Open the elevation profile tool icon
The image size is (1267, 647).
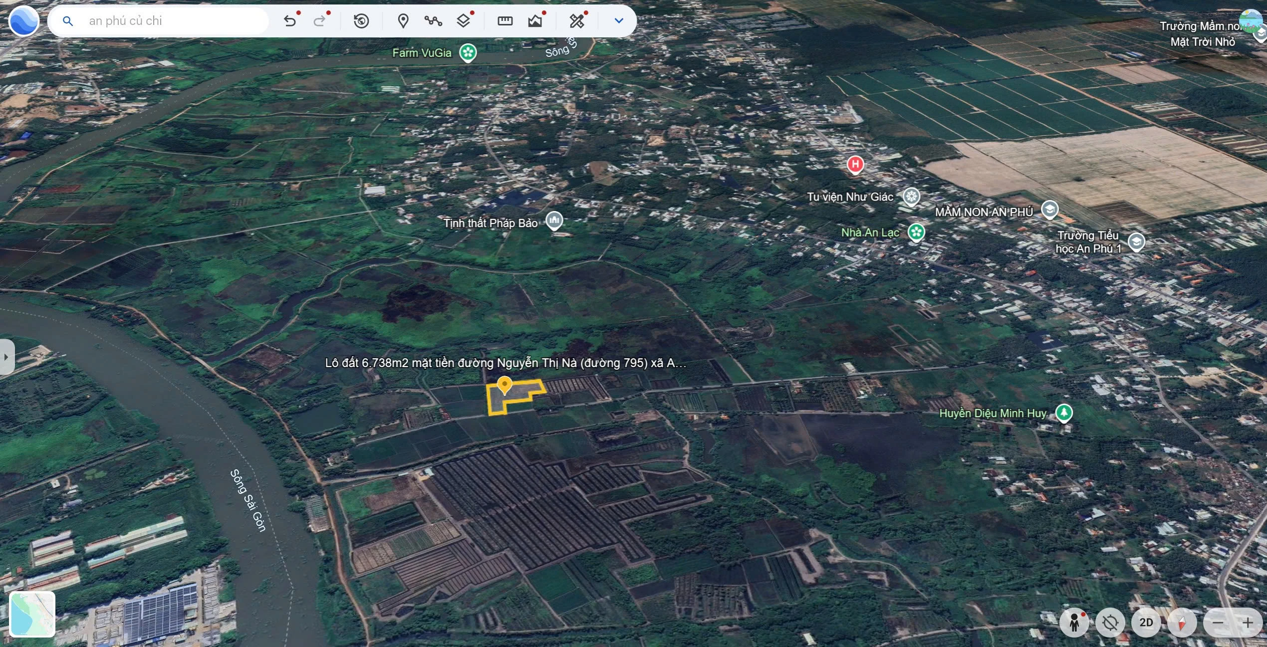535,21
